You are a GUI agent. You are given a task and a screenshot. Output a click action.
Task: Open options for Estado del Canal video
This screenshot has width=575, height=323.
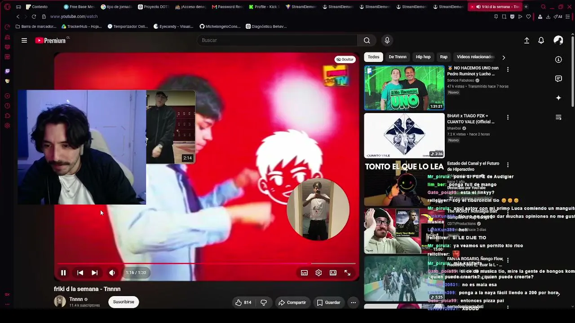pos(508,165)
